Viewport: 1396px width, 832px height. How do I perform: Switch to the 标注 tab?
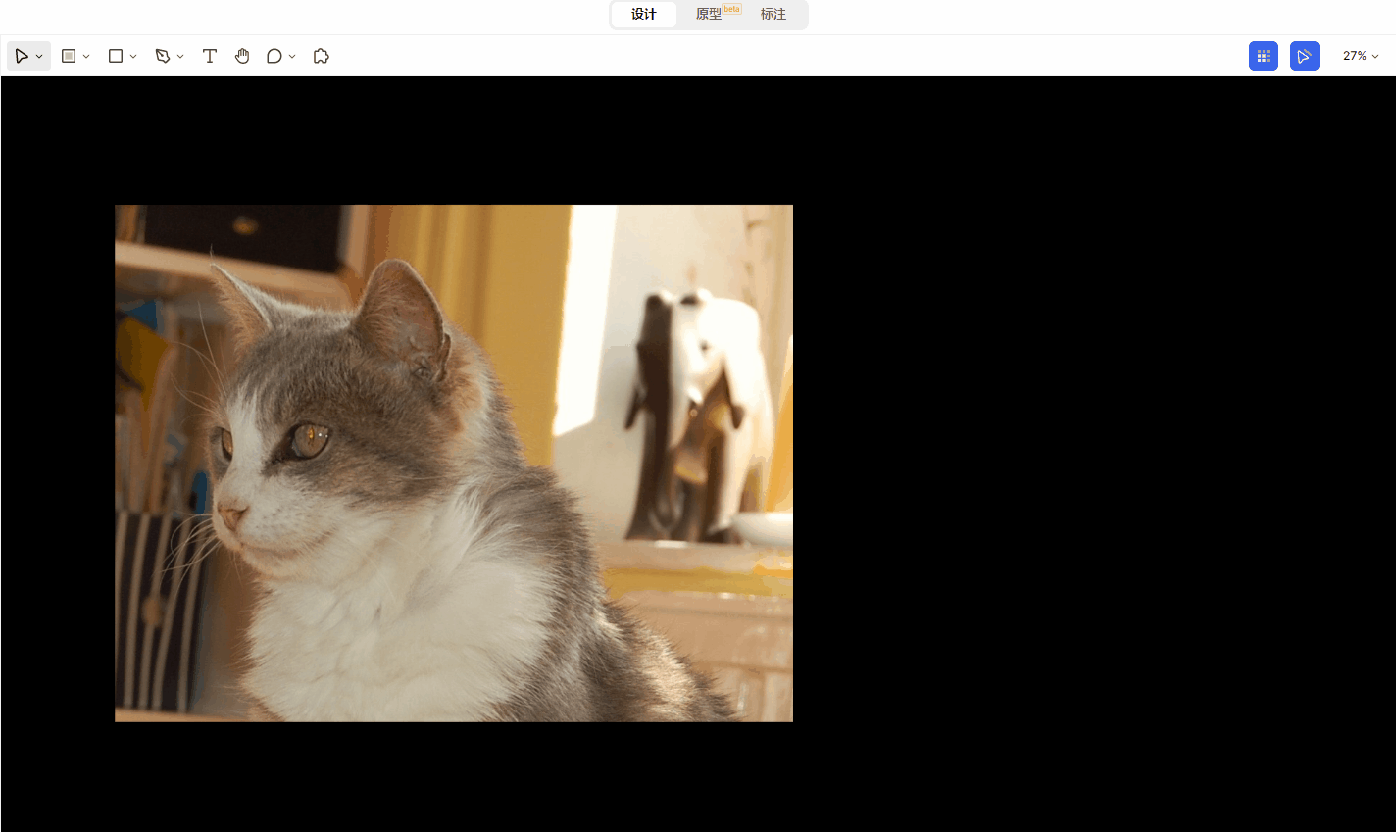click(x=773, y=14)
